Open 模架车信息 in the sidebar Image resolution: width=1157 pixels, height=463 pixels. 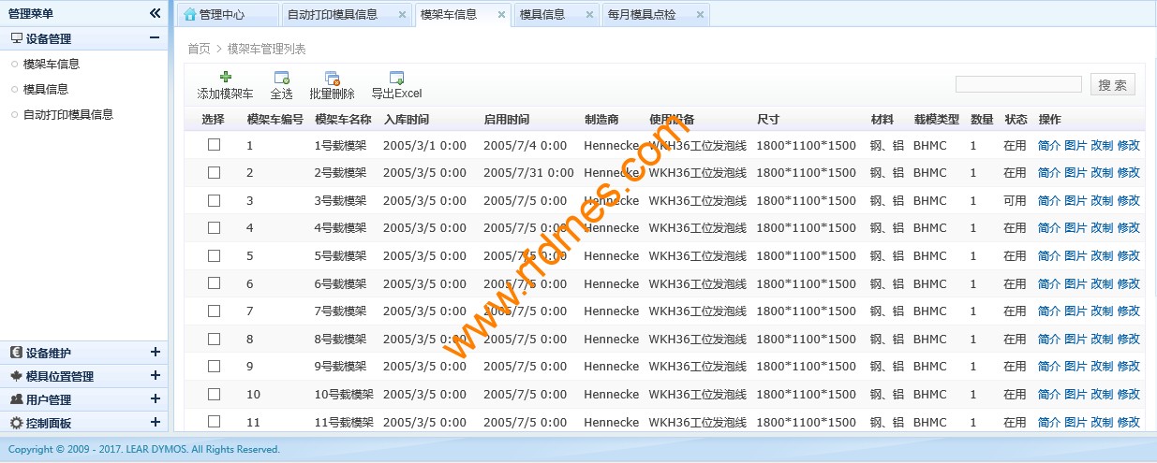tap(52, 64)
